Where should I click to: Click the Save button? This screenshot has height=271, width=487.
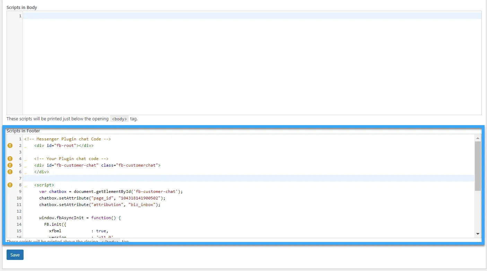(x=15, y=255)
